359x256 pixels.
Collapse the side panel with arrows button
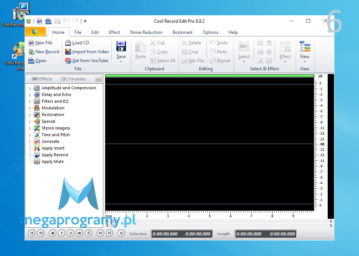[98, 79]
